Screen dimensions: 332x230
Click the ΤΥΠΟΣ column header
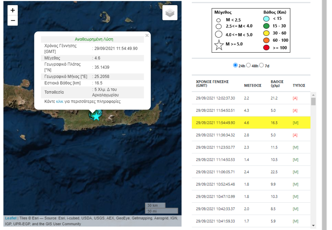point(299,86)
